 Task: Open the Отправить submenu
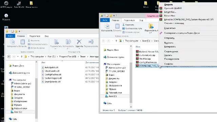click(169, 38)
